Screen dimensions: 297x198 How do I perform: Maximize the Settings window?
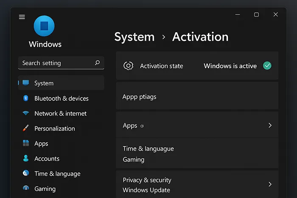pyautogui.click(x=256, y=14)
